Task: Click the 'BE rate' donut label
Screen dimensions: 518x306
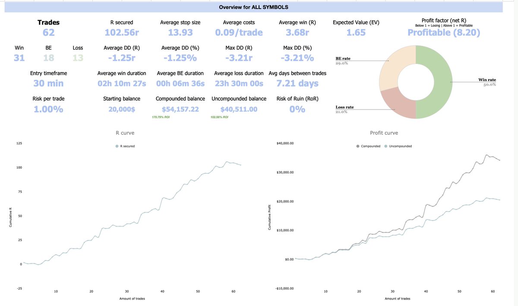Action: pos(343,58)
